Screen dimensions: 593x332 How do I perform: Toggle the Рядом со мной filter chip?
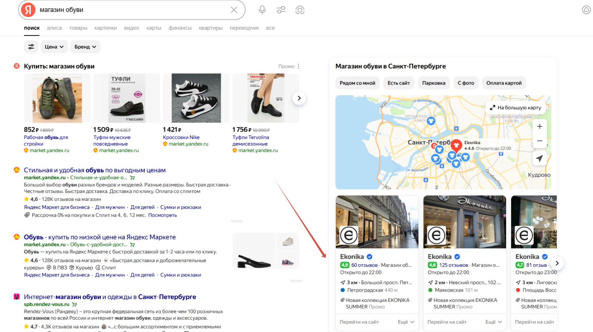coord(358,83)
